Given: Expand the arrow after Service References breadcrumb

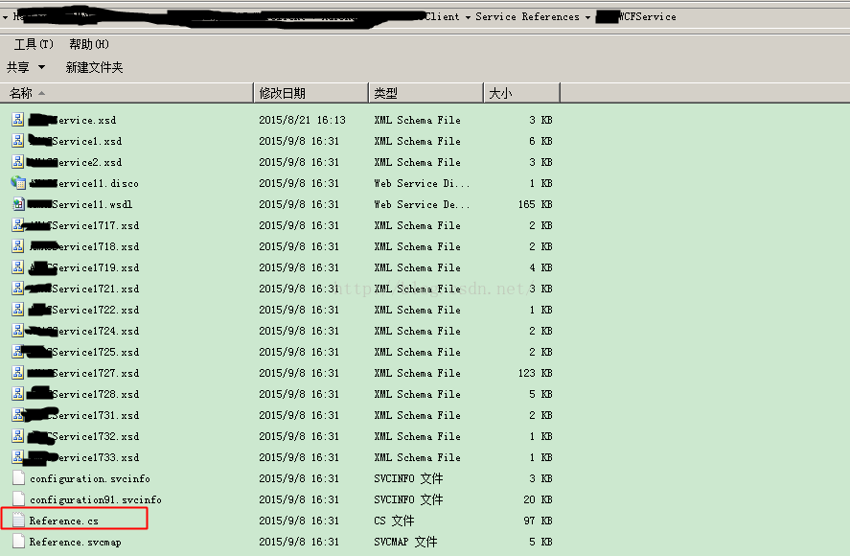Looking at the screenshot, I should coord(587,17).
